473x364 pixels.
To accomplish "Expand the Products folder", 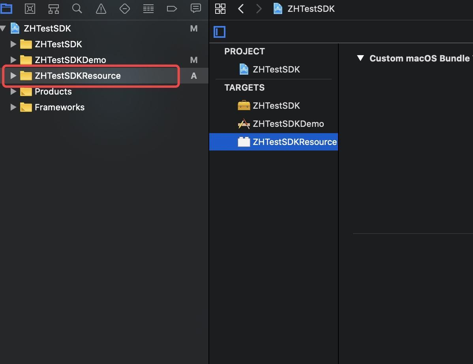I will 13,91.
